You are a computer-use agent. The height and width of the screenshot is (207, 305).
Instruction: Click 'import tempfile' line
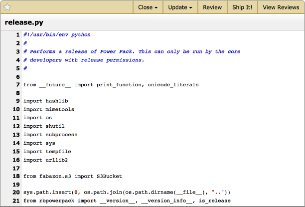coord(47,152)
